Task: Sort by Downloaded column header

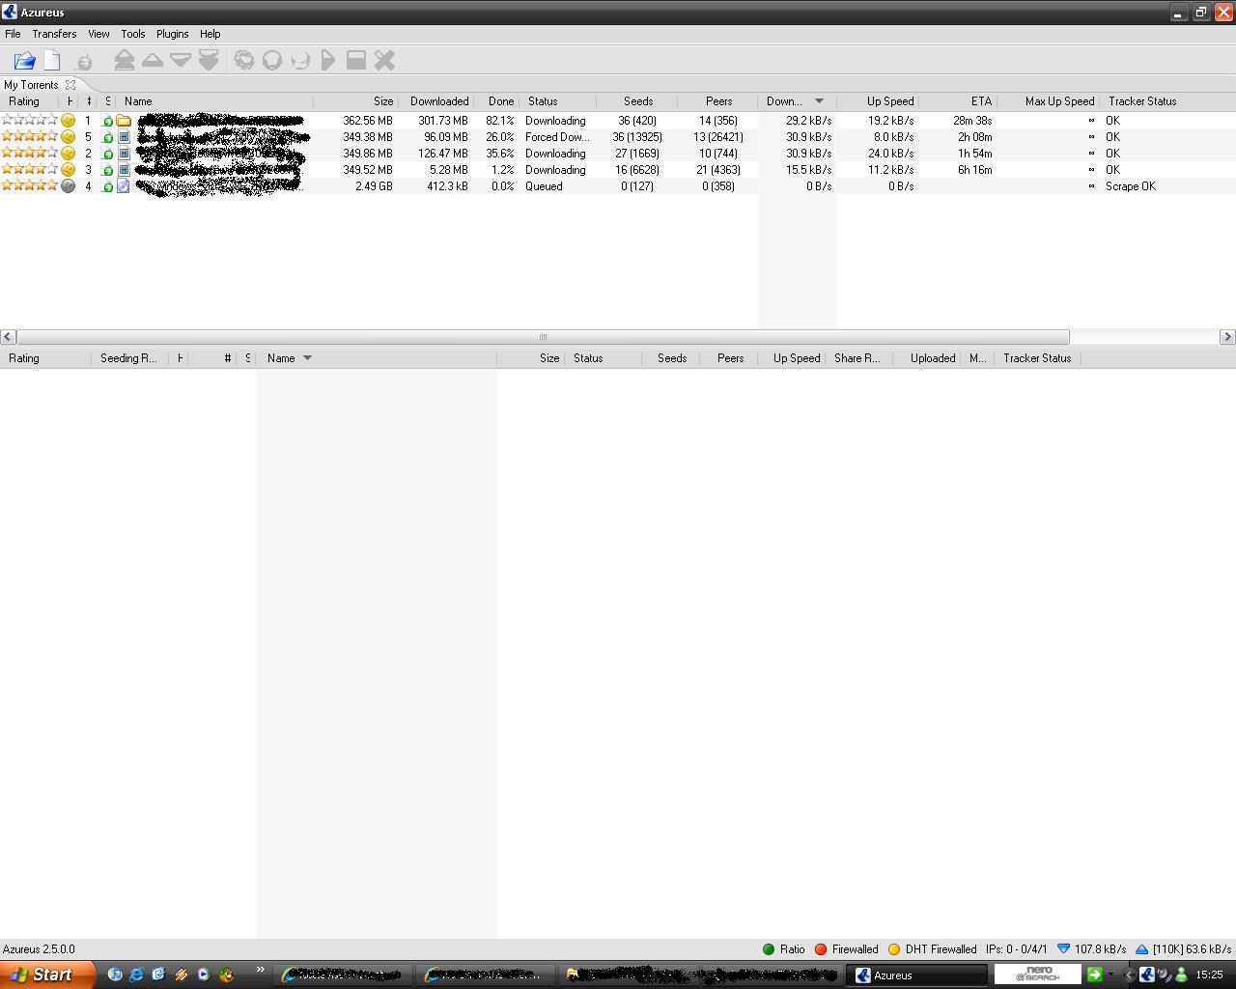Action: click(435, 101)
